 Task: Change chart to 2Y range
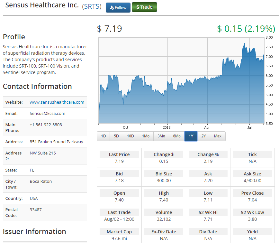(x=203, y=136)
